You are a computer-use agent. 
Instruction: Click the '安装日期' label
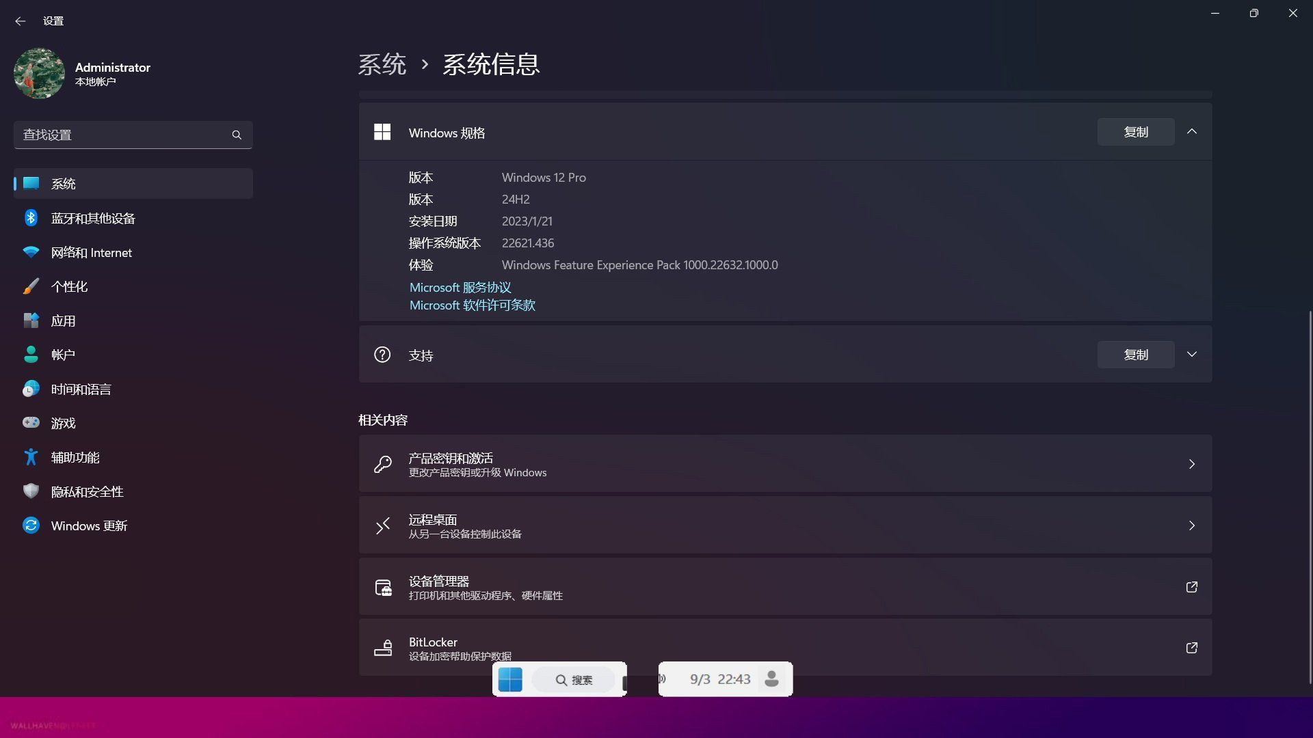click(433, 221)
